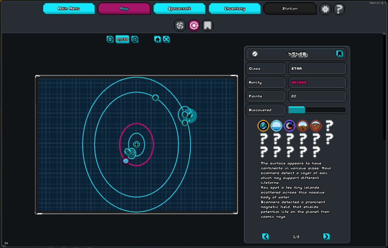Viewport: 388px width, 248px height.
Task: Open the Spacecraft tab
Action: pyautogui.click(x=179, y=8)
